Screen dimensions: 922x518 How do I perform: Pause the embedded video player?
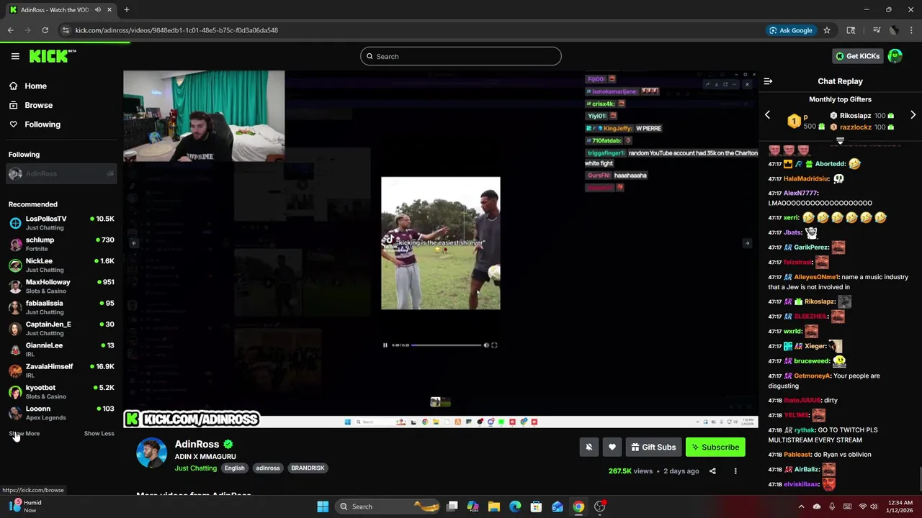coord(385,345)
